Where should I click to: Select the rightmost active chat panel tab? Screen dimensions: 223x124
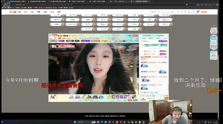tap(165, 38)
